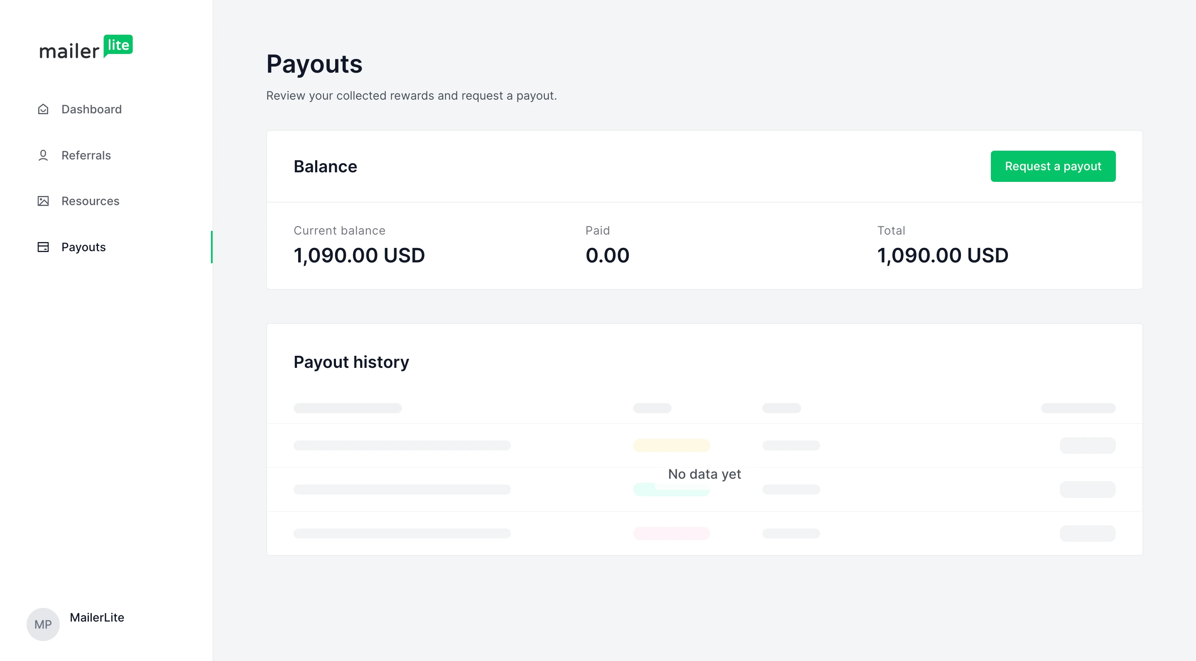The height and width of the screenshot is (661, 1196).
Task: Click the Payouts card icon
Action: pyautogui.click(x=43, y=247)
